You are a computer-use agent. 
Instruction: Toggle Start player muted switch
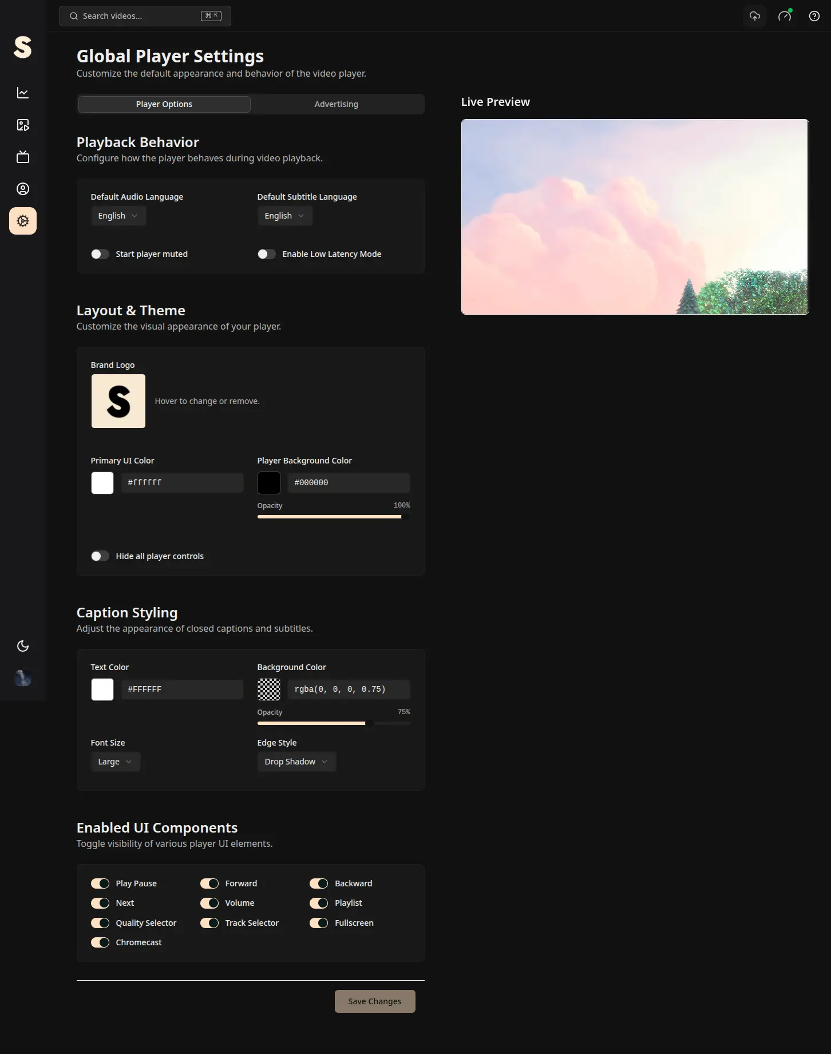(100, 254)
